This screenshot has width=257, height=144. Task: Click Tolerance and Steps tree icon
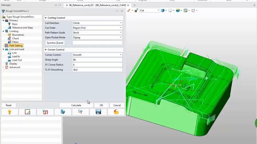(10, 28)
